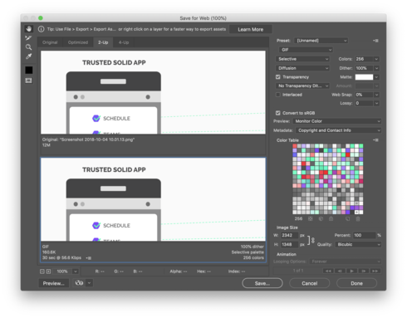Click the Done button
Image resolution: width=407 pixels, height=318 pixels.
point(356,283)
